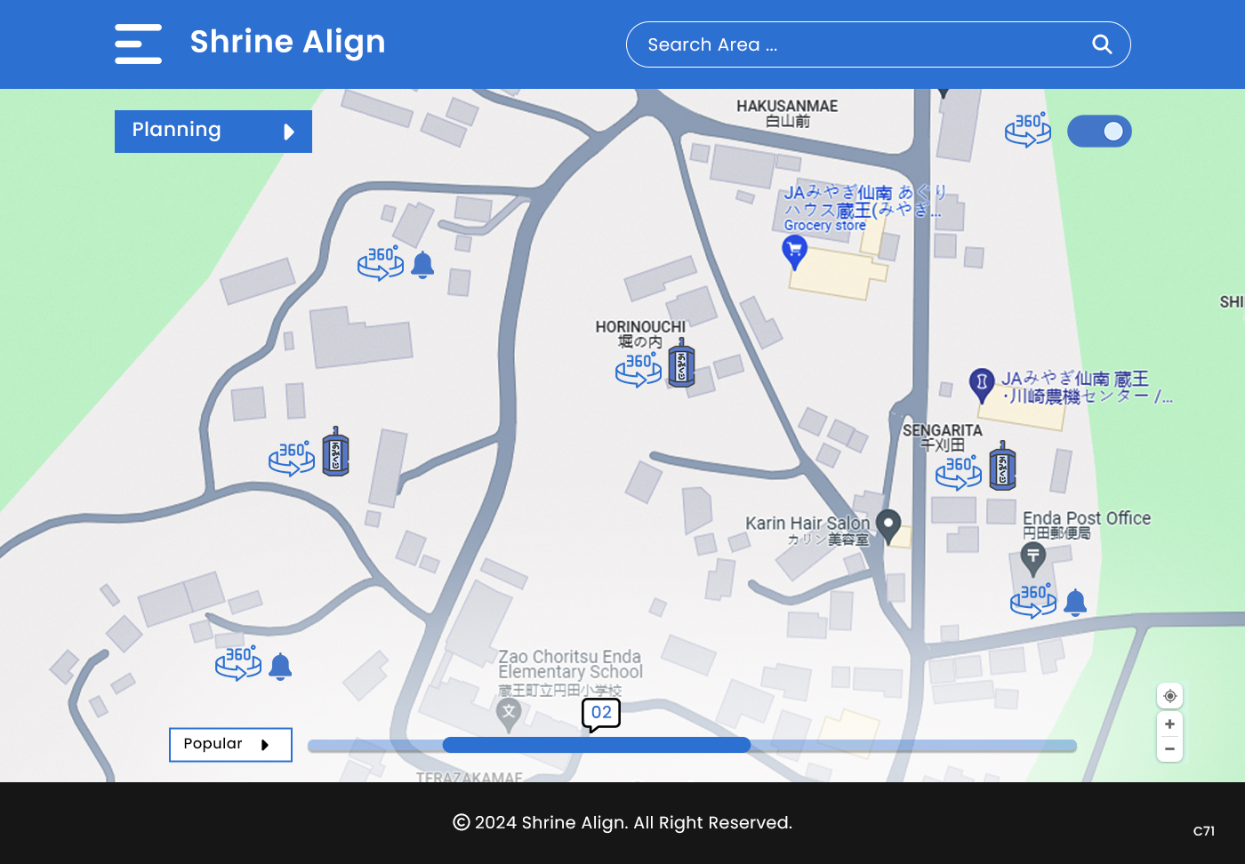Click the my-location target icon
This screenshot has width=1245, height=864.
[1170, 696]
